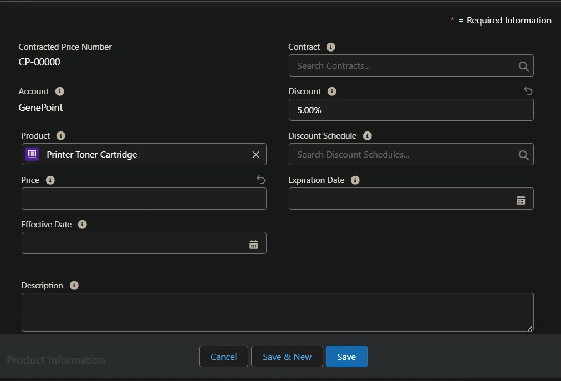The image size is (561, 381).
Task: Click the Save & New button
Action: point(287,356)
